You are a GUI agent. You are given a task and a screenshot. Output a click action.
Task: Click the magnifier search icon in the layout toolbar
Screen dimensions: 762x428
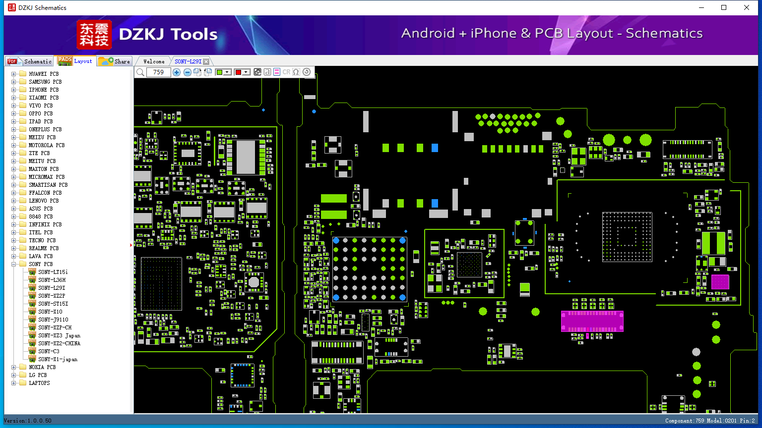(140, 72)
